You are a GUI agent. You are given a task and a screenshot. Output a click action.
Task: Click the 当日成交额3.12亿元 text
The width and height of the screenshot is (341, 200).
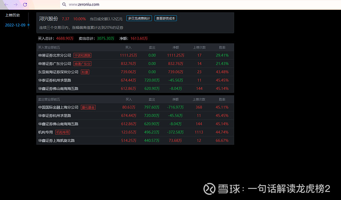[106, 19]
